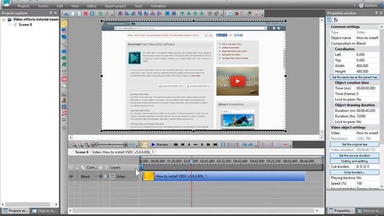
Task: Click the timeline zoom slider handle
Action: coord(97,144)
